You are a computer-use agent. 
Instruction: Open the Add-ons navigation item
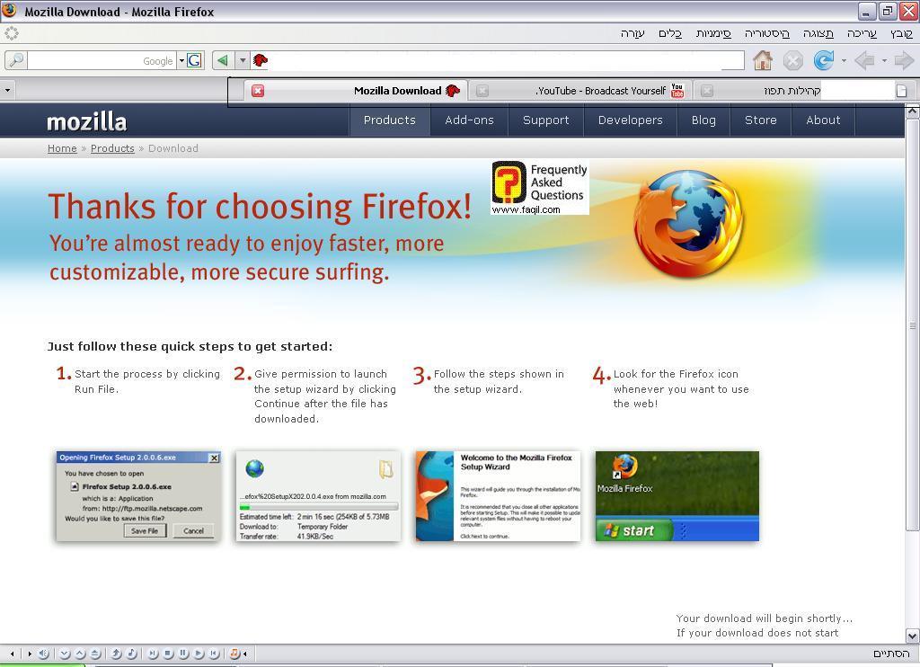[469, 120]
